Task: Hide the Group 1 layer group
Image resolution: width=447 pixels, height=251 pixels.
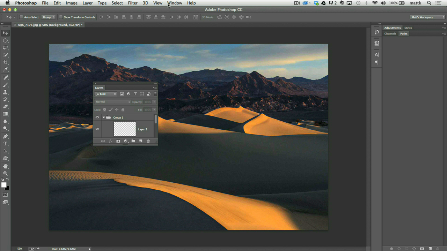Action: (x=97, y=117)
